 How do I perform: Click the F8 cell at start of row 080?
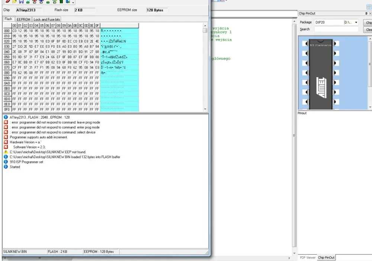[x=15, y=73]
